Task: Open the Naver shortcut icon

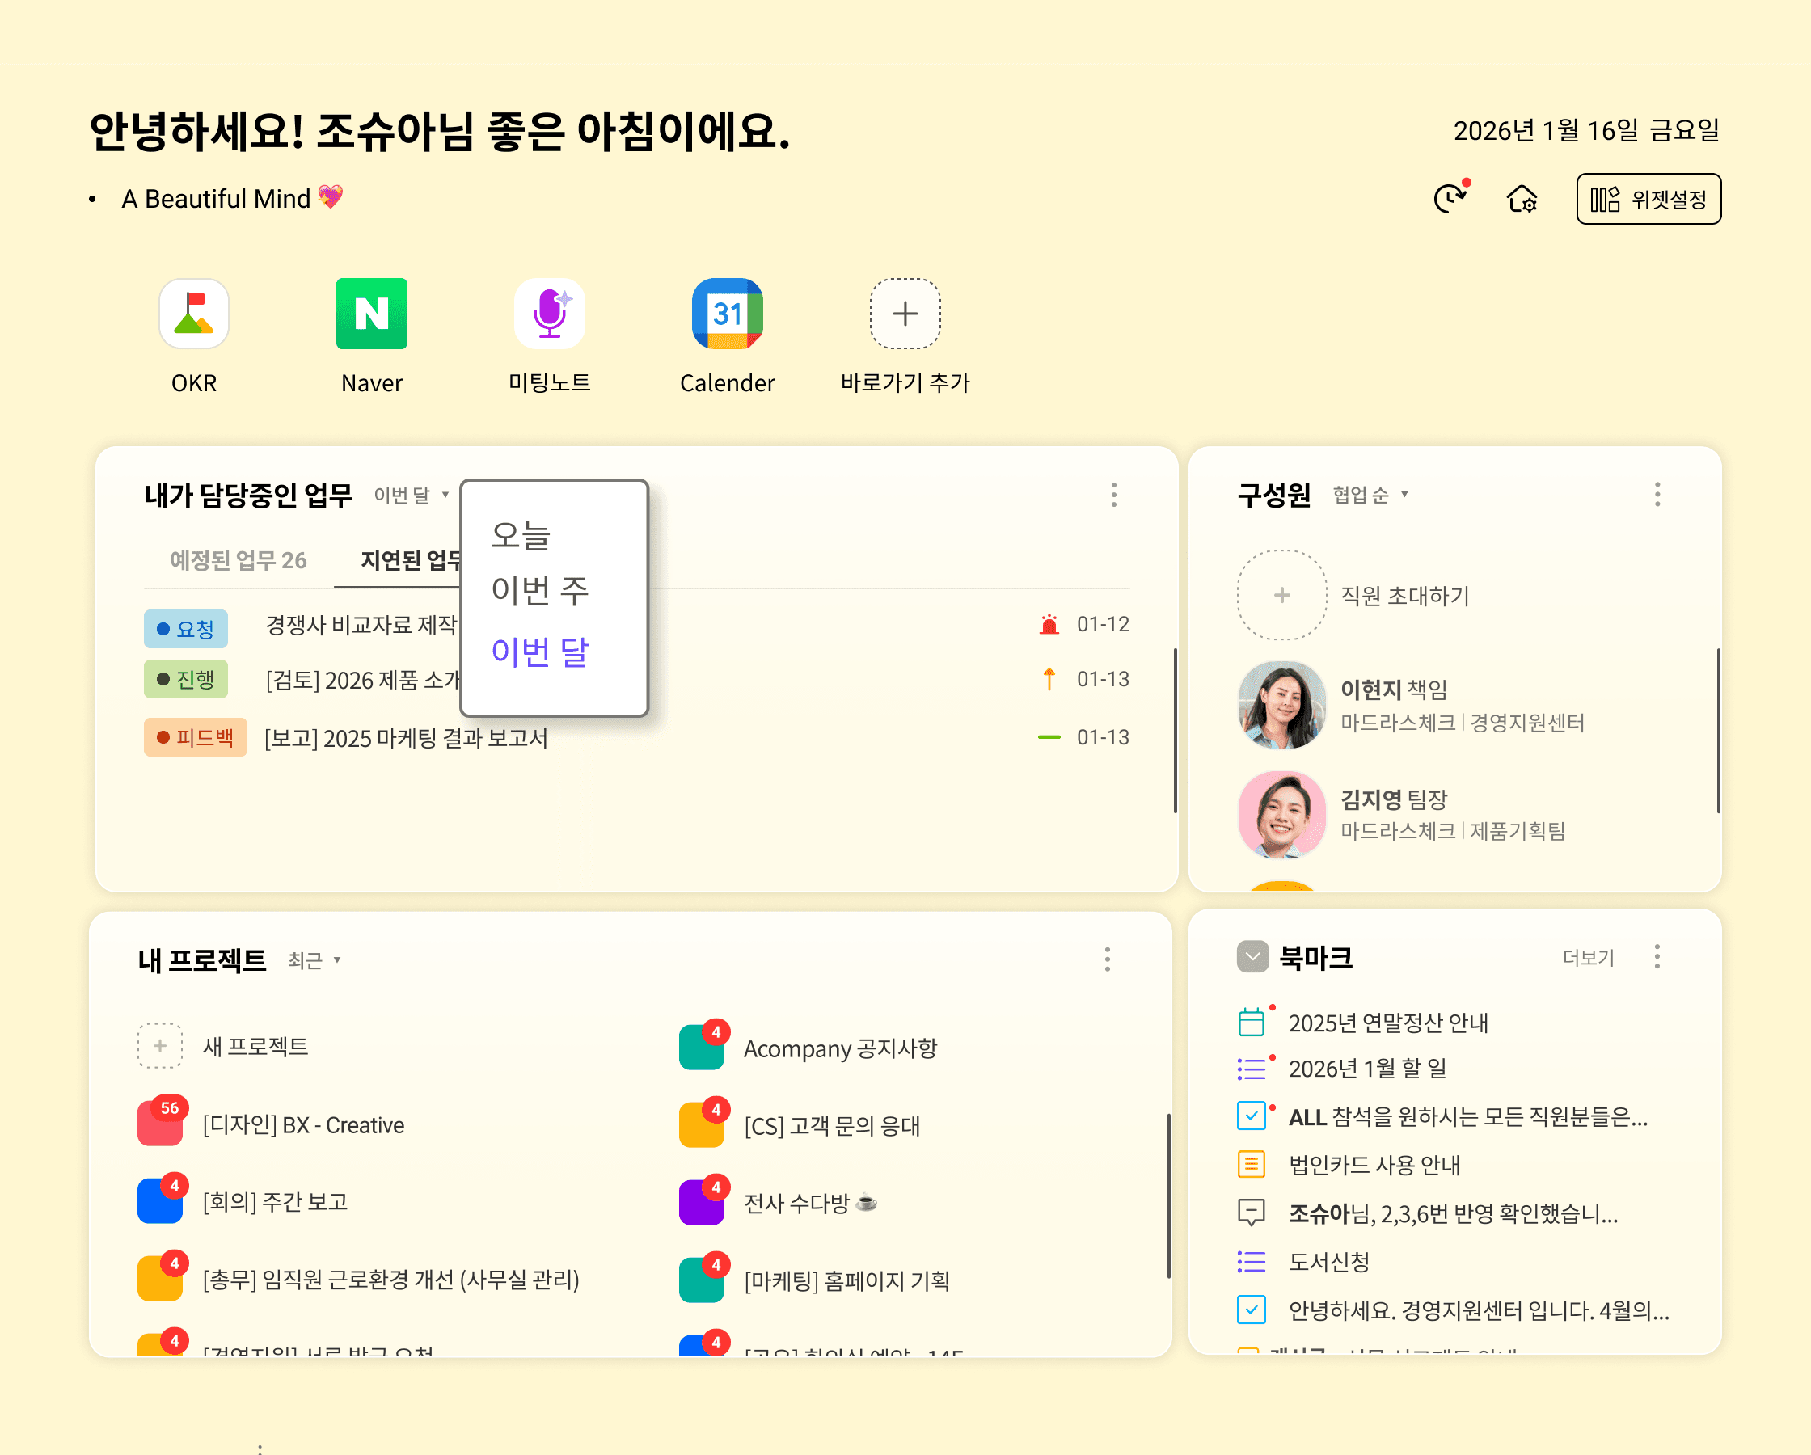Action: [x=371, y=314]
